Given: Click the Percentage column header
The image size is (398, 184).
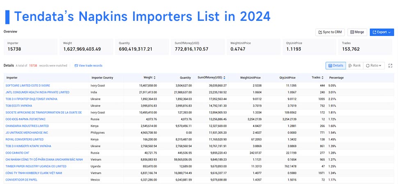Looking at the screenshot, I should point(337,78).
